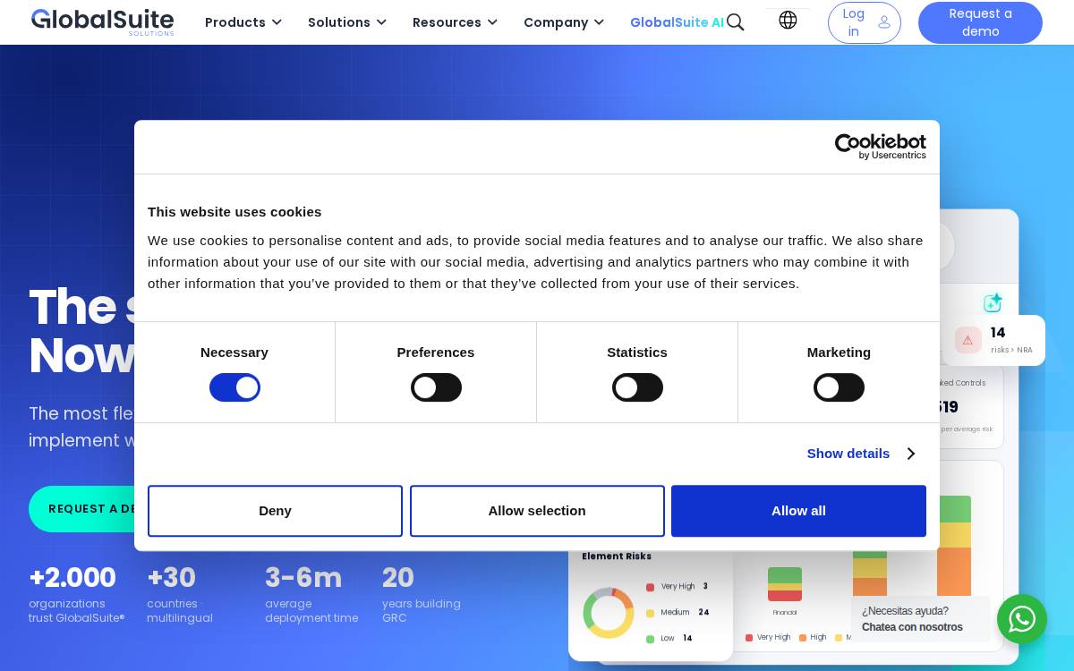
Task: Click the +2.000 organizations statistic
Action: tap(77, 593)
